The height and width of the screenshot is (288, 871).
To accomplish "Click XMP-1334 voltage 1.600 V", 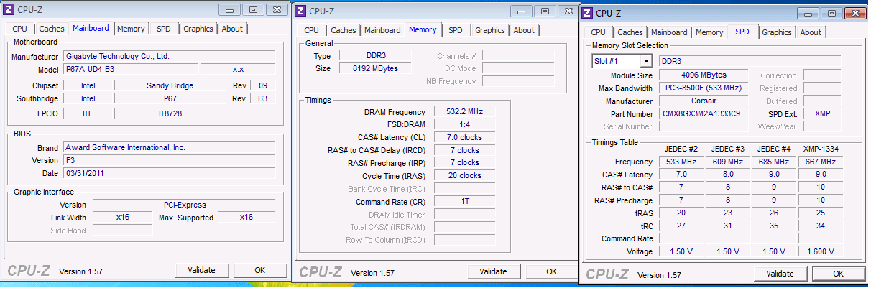I will pos(821,251).
